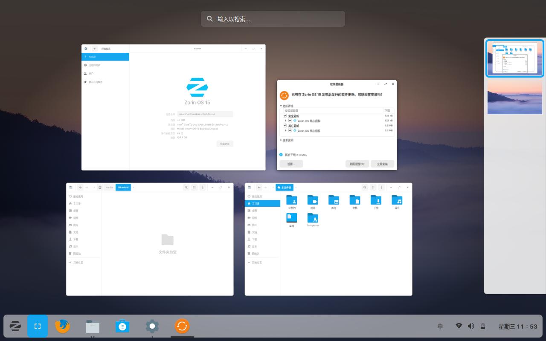Click the 立即安装 button
This screenshot has height=341, width=546.
point(382,164)
